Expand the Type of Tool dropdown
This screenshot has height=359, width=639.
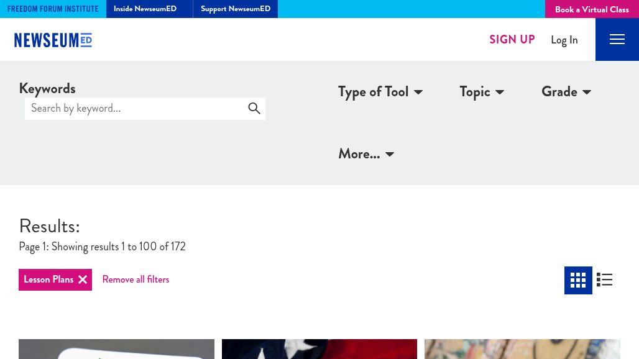point(380,92)
